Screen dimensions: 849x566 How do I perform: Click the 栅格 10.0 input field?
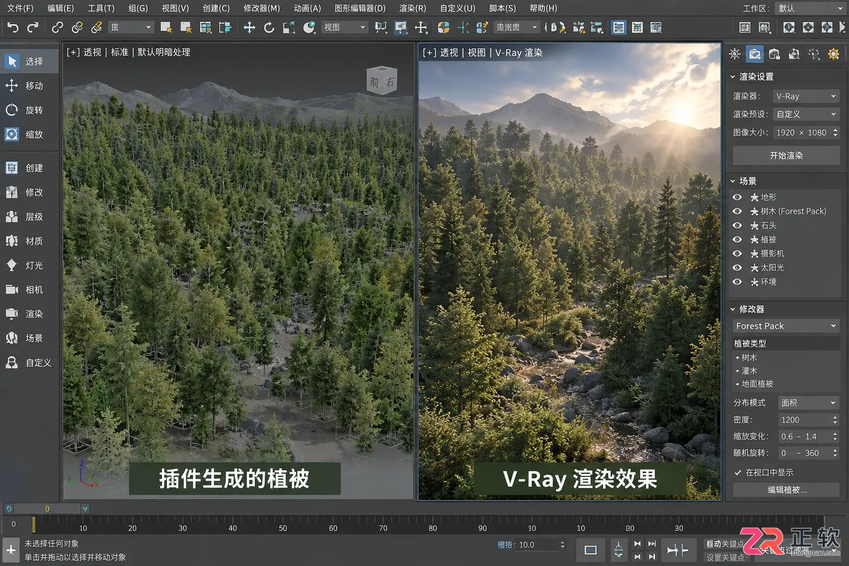tap(540, 545)
